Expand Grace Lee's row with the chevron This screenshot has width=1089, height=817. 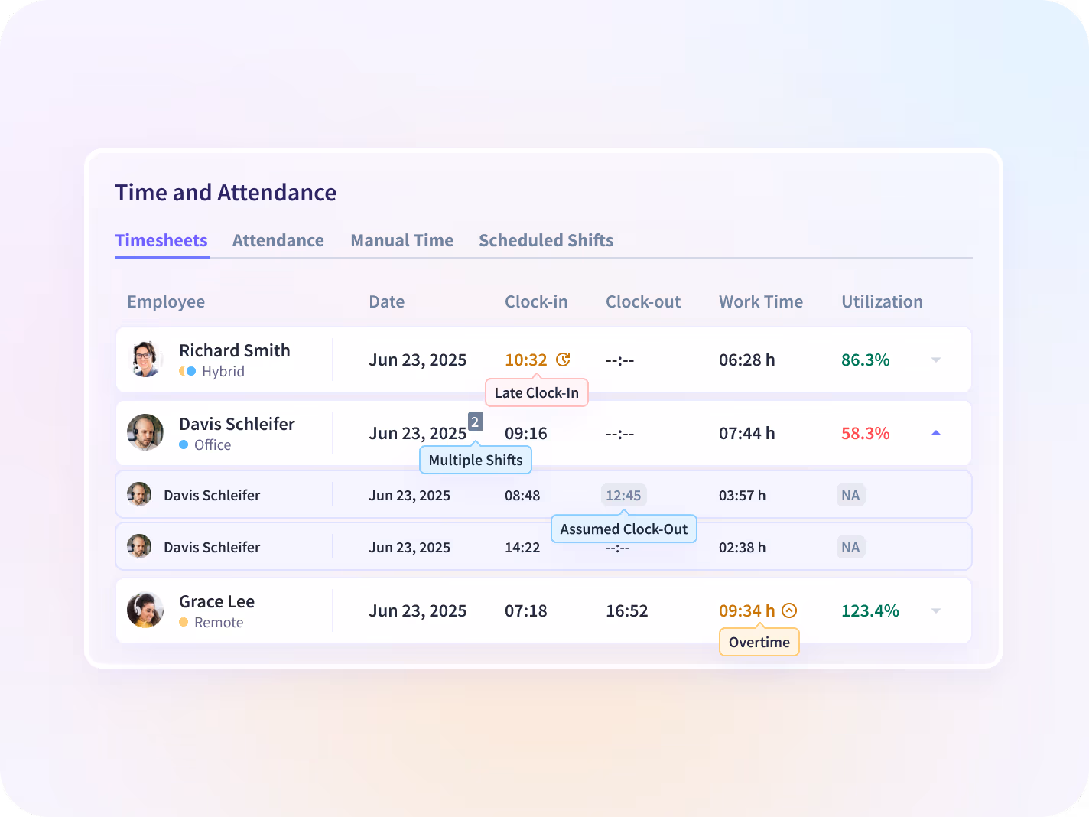pos(936,610)
